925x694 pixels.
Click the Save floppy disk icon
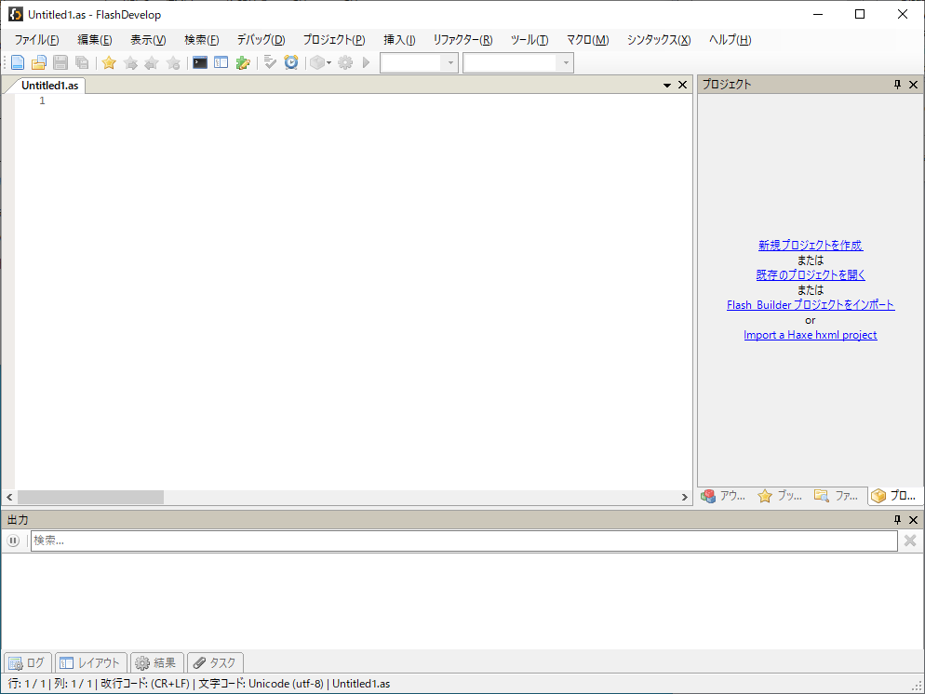pyautogui.click(x=60, y=62)
